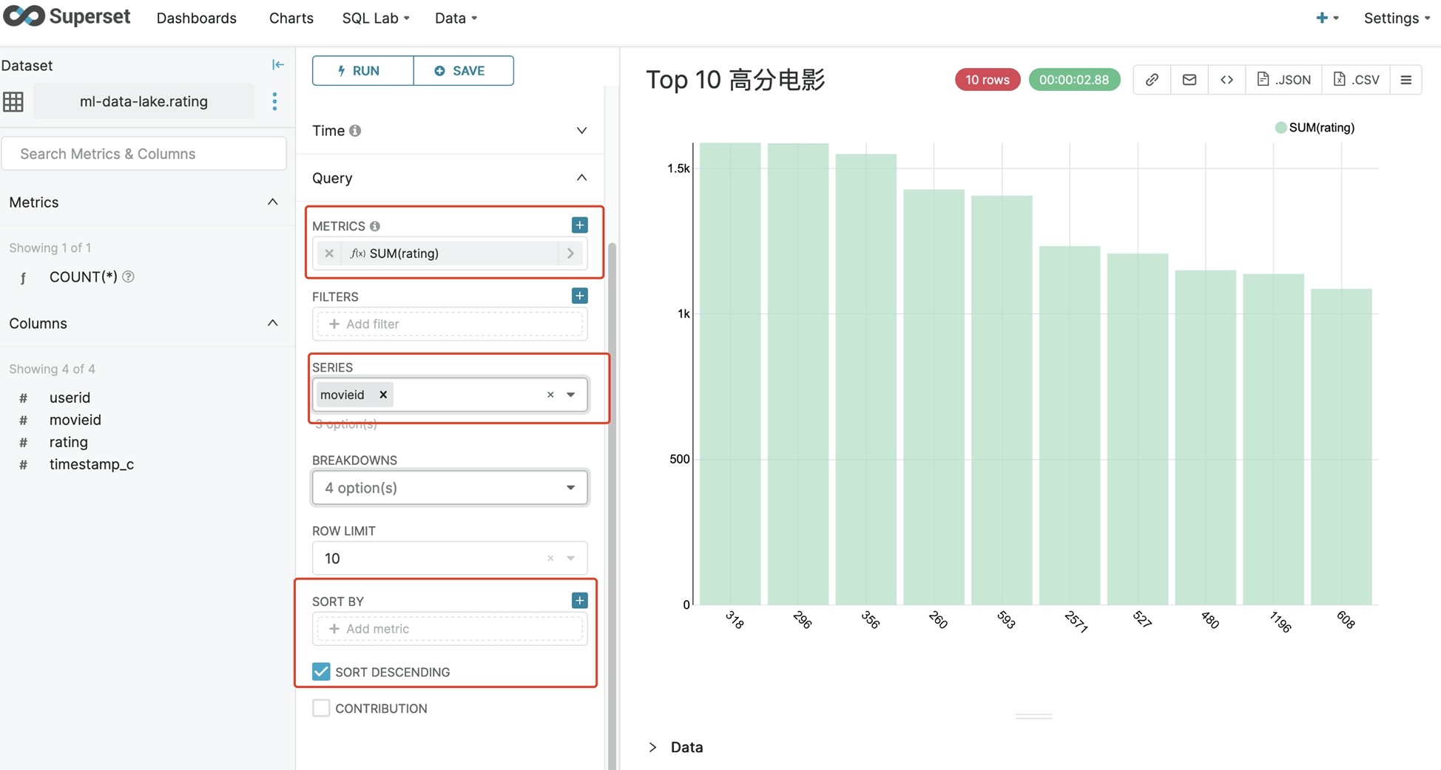Collapse the dataset panel arrow icon
The image size is (1441, 770).
point(277,65)
